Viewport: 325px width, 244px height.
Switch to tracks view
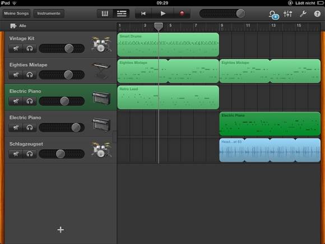coord(122,13)
